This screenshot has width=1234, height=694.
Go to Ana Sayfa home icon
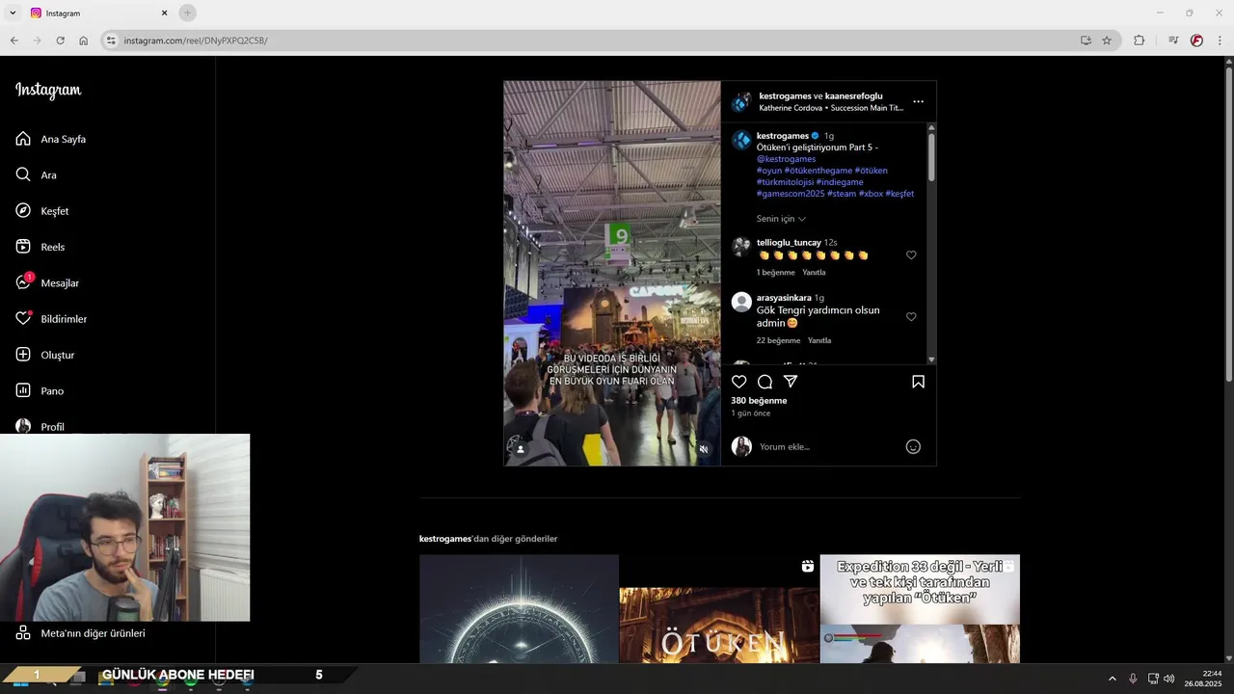[x=23, y=139]
